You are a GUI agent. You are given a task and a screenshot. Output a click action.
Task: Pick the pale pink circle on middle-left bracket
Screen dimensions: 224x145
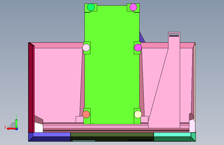(86, 47)
